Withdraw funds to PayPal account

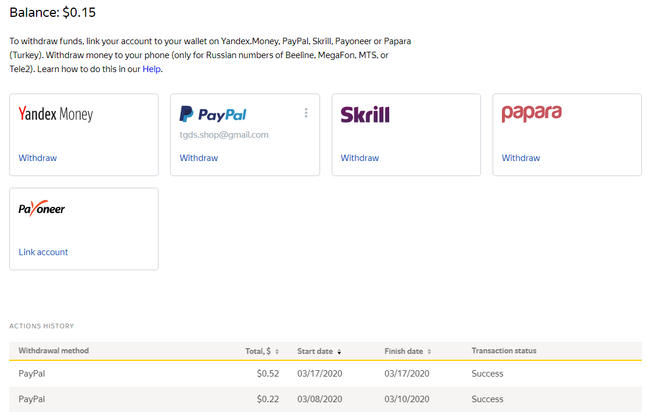click(199, 158)
